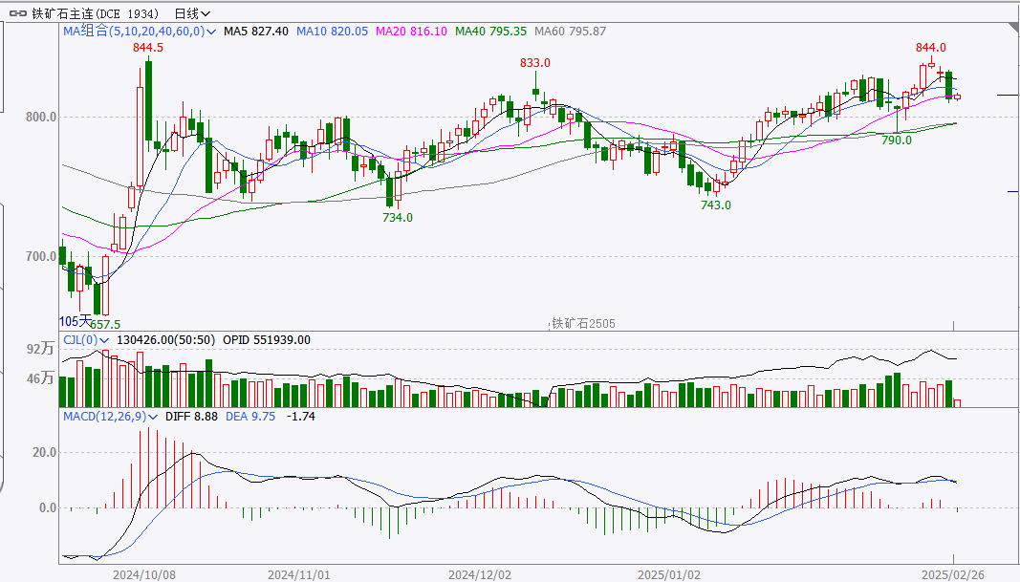Viewport: 1020px width, 582px height.
Task: Open the 日线 period dropdown
Action: tap(192, 14)
